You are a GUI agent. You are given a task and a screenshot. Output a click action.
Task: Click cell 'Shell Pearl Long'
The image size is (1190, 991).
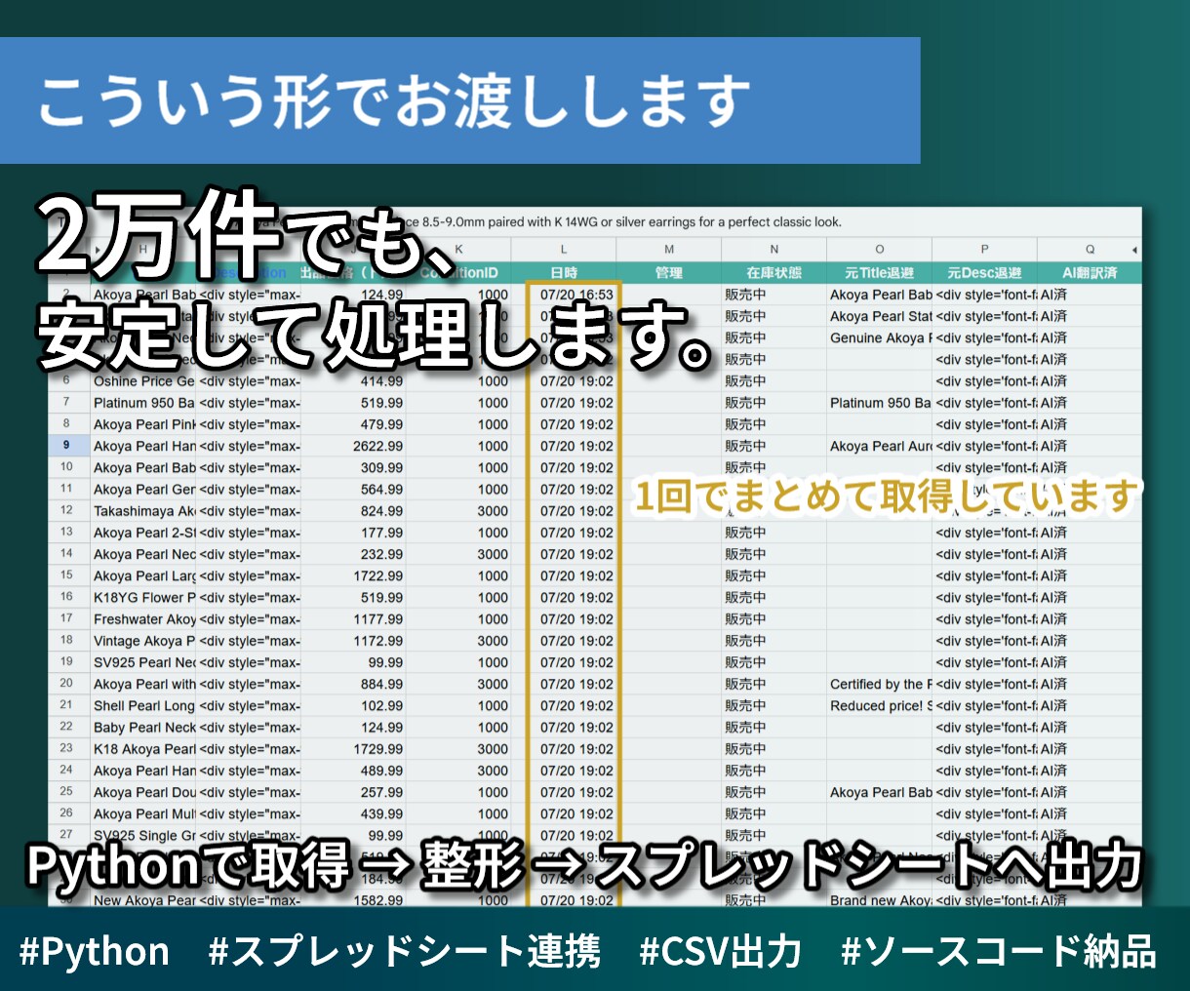click(144, 706)
